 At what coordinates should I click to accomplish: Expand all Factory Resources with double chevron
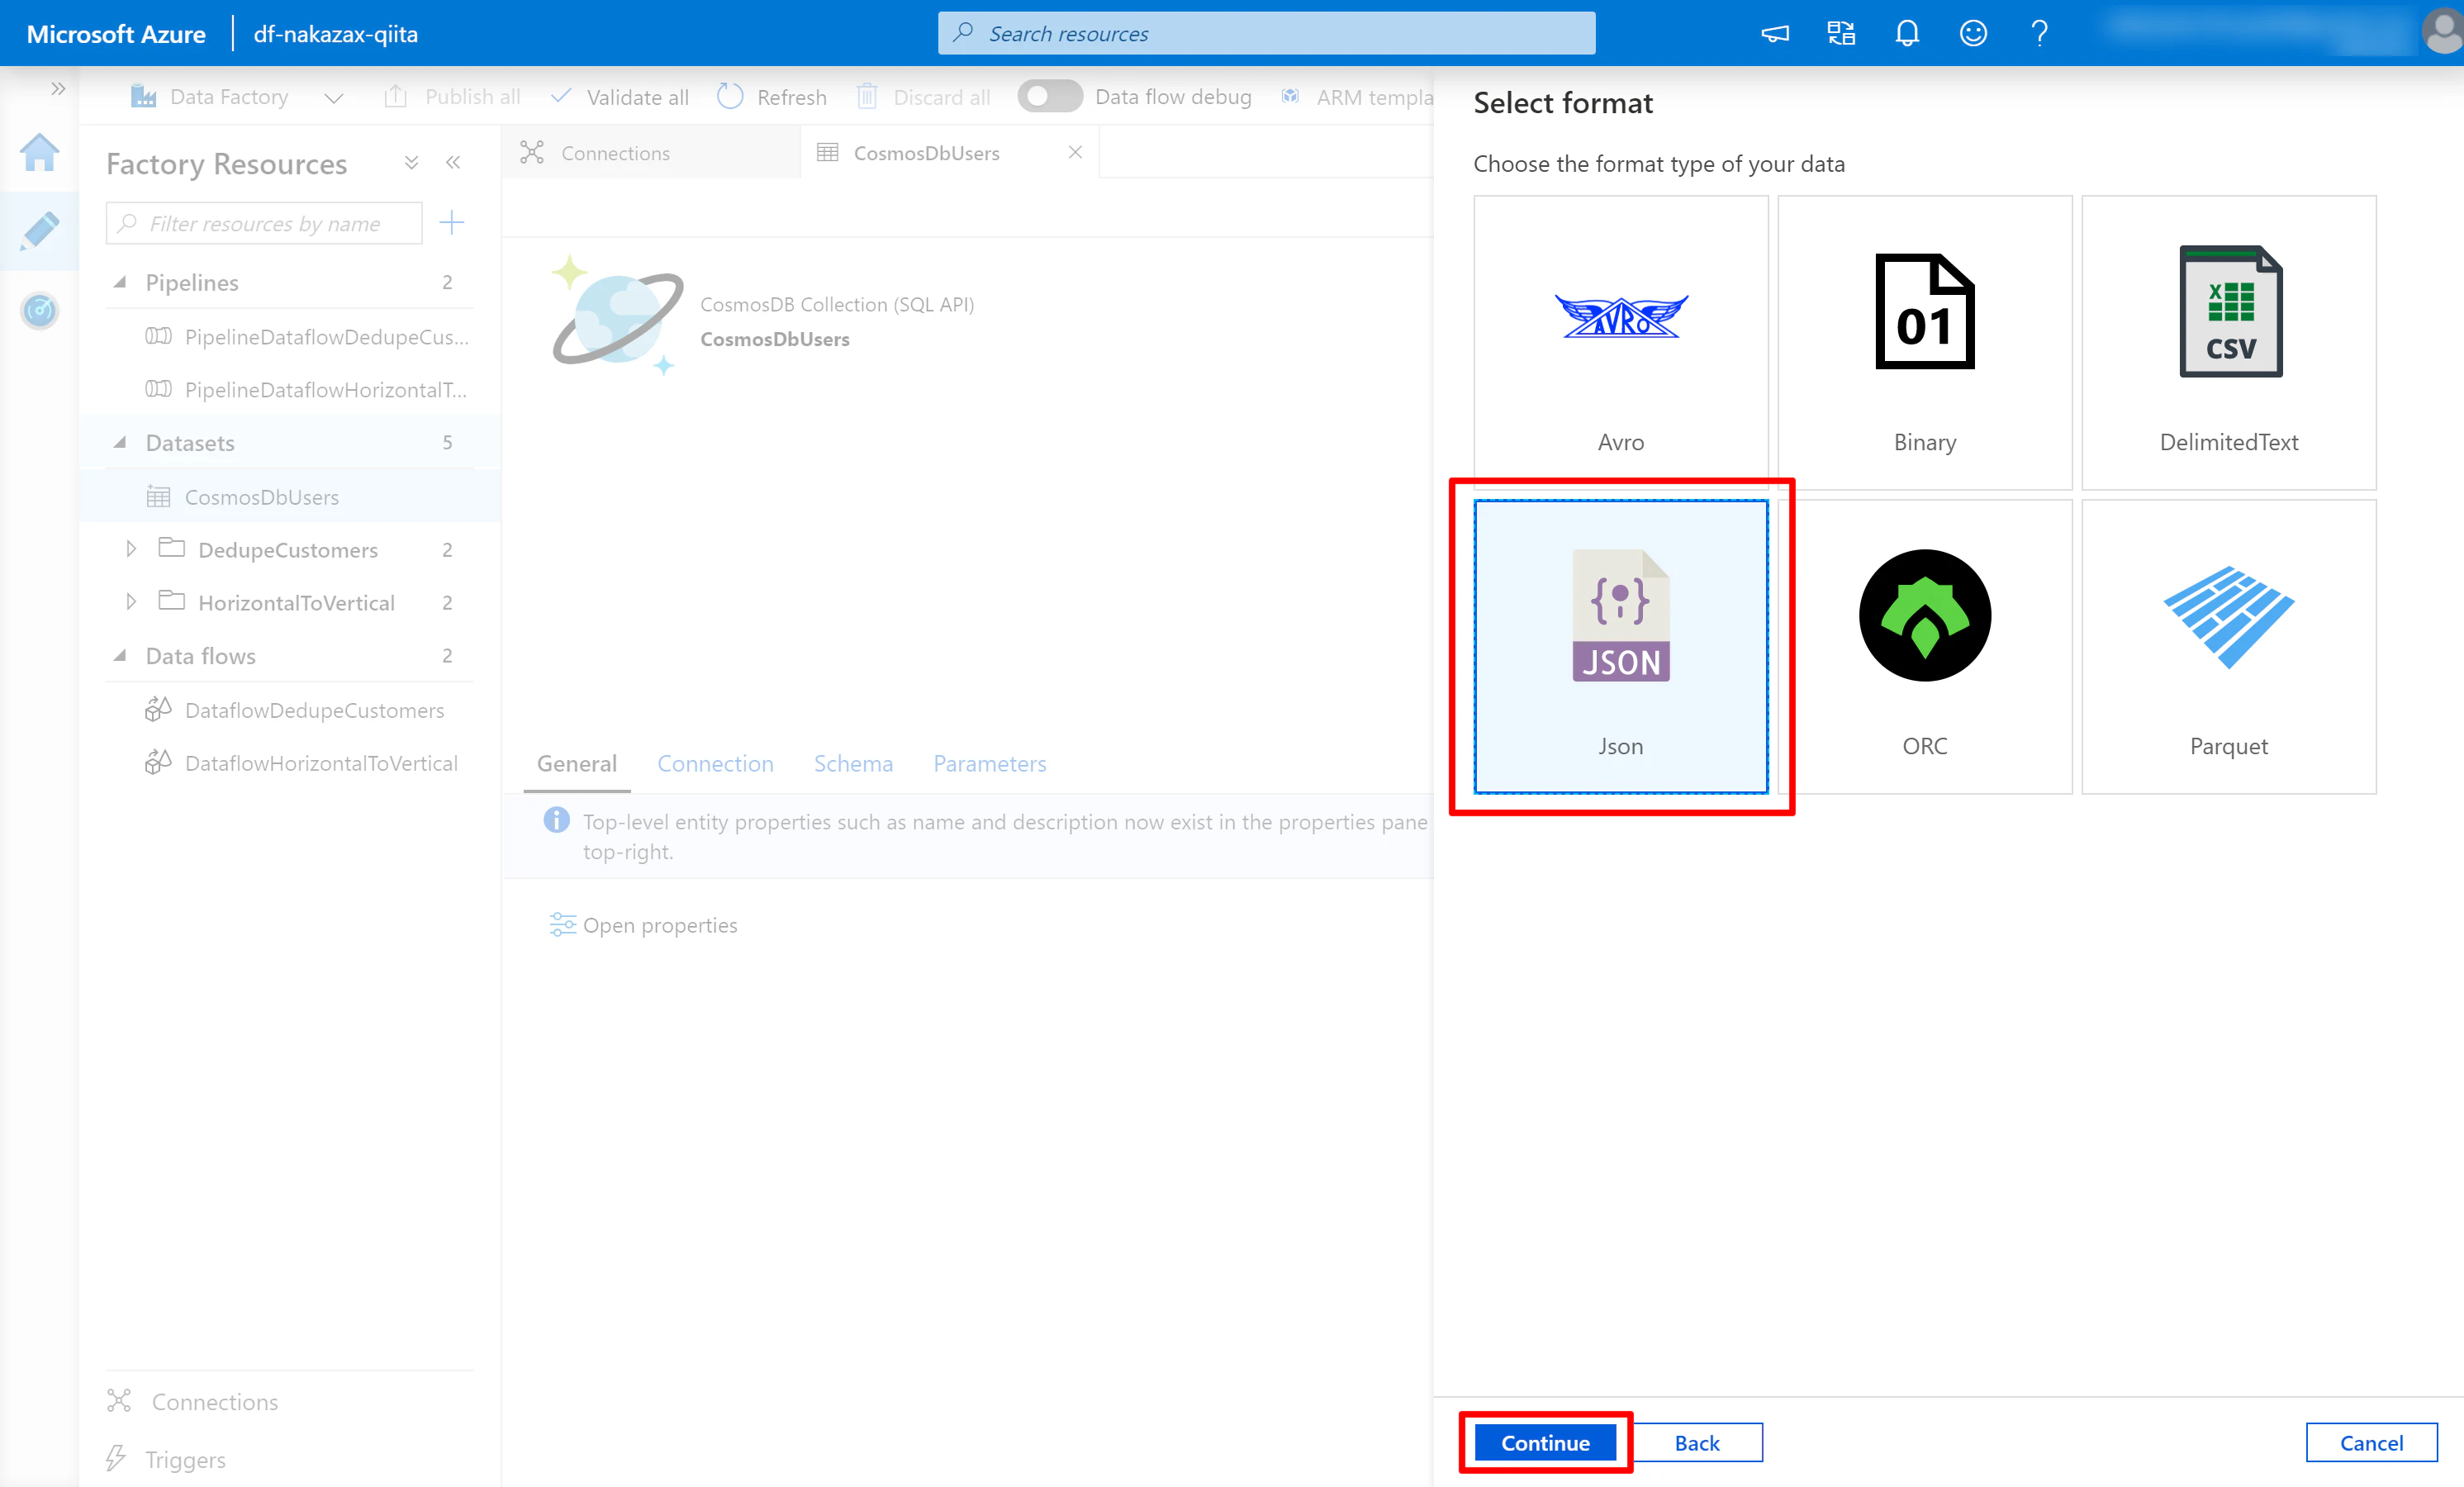411,162
